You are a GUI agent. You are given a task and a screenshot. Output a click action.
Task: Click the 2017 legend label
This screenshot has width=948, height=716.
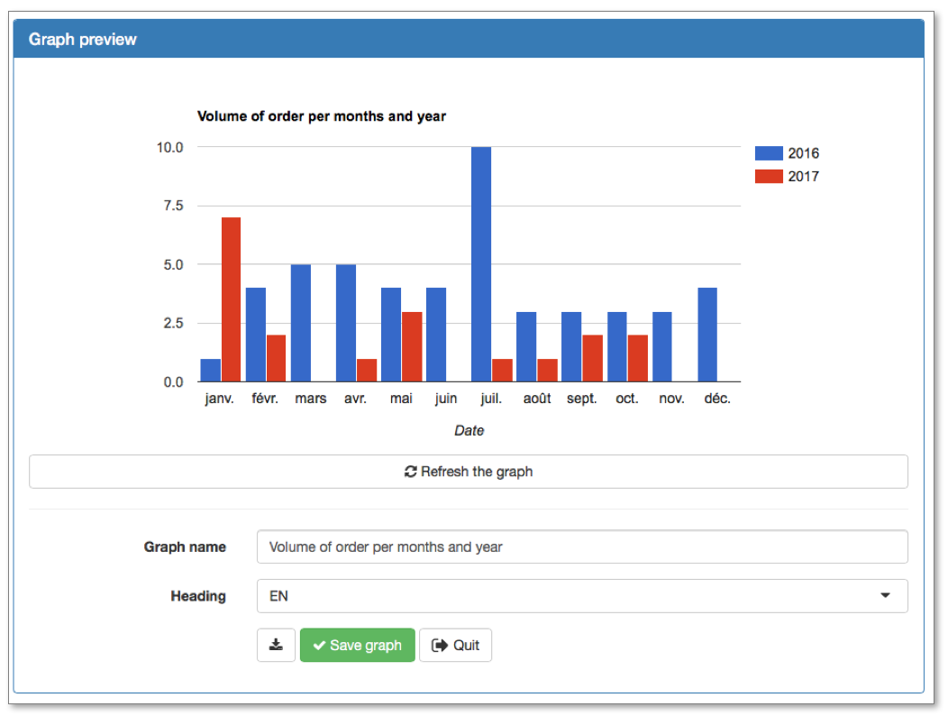(x=804, y=176)
